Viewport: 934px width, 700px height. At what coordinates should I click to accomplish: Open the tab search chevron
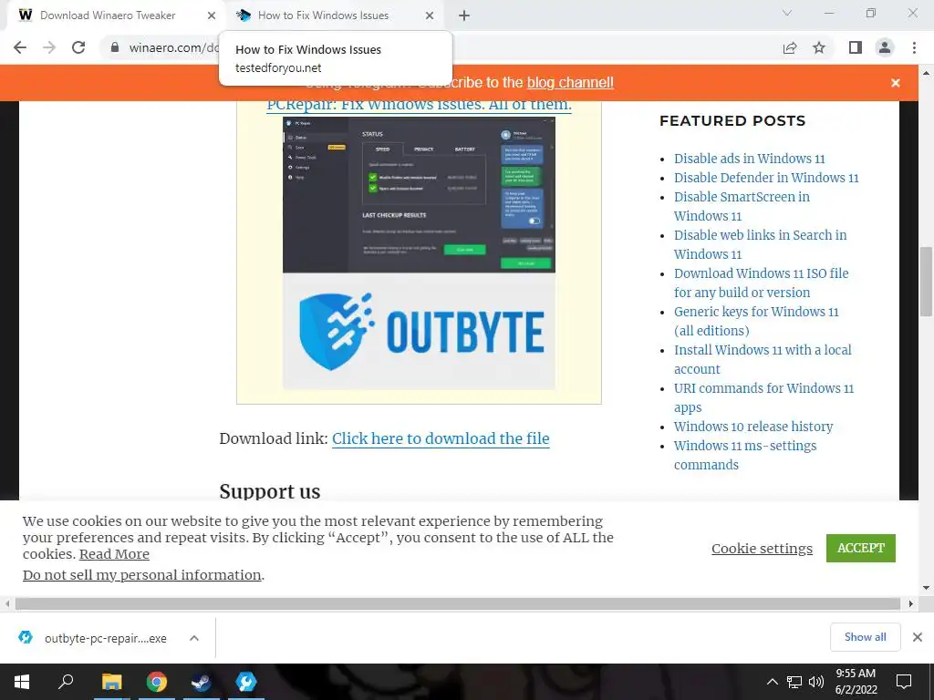tap(787, 13)
